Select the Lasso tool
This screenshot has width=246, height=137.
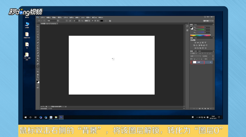click(x=38, y=32)
